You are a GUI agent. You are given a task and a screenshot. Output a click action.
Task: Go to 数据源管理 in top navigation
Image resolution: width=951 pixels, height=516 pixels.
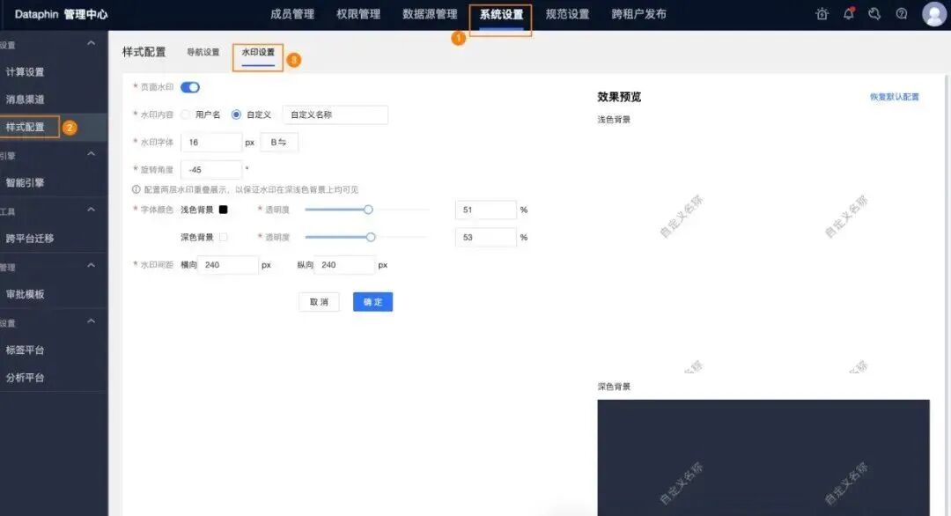[x=430, y=14]
